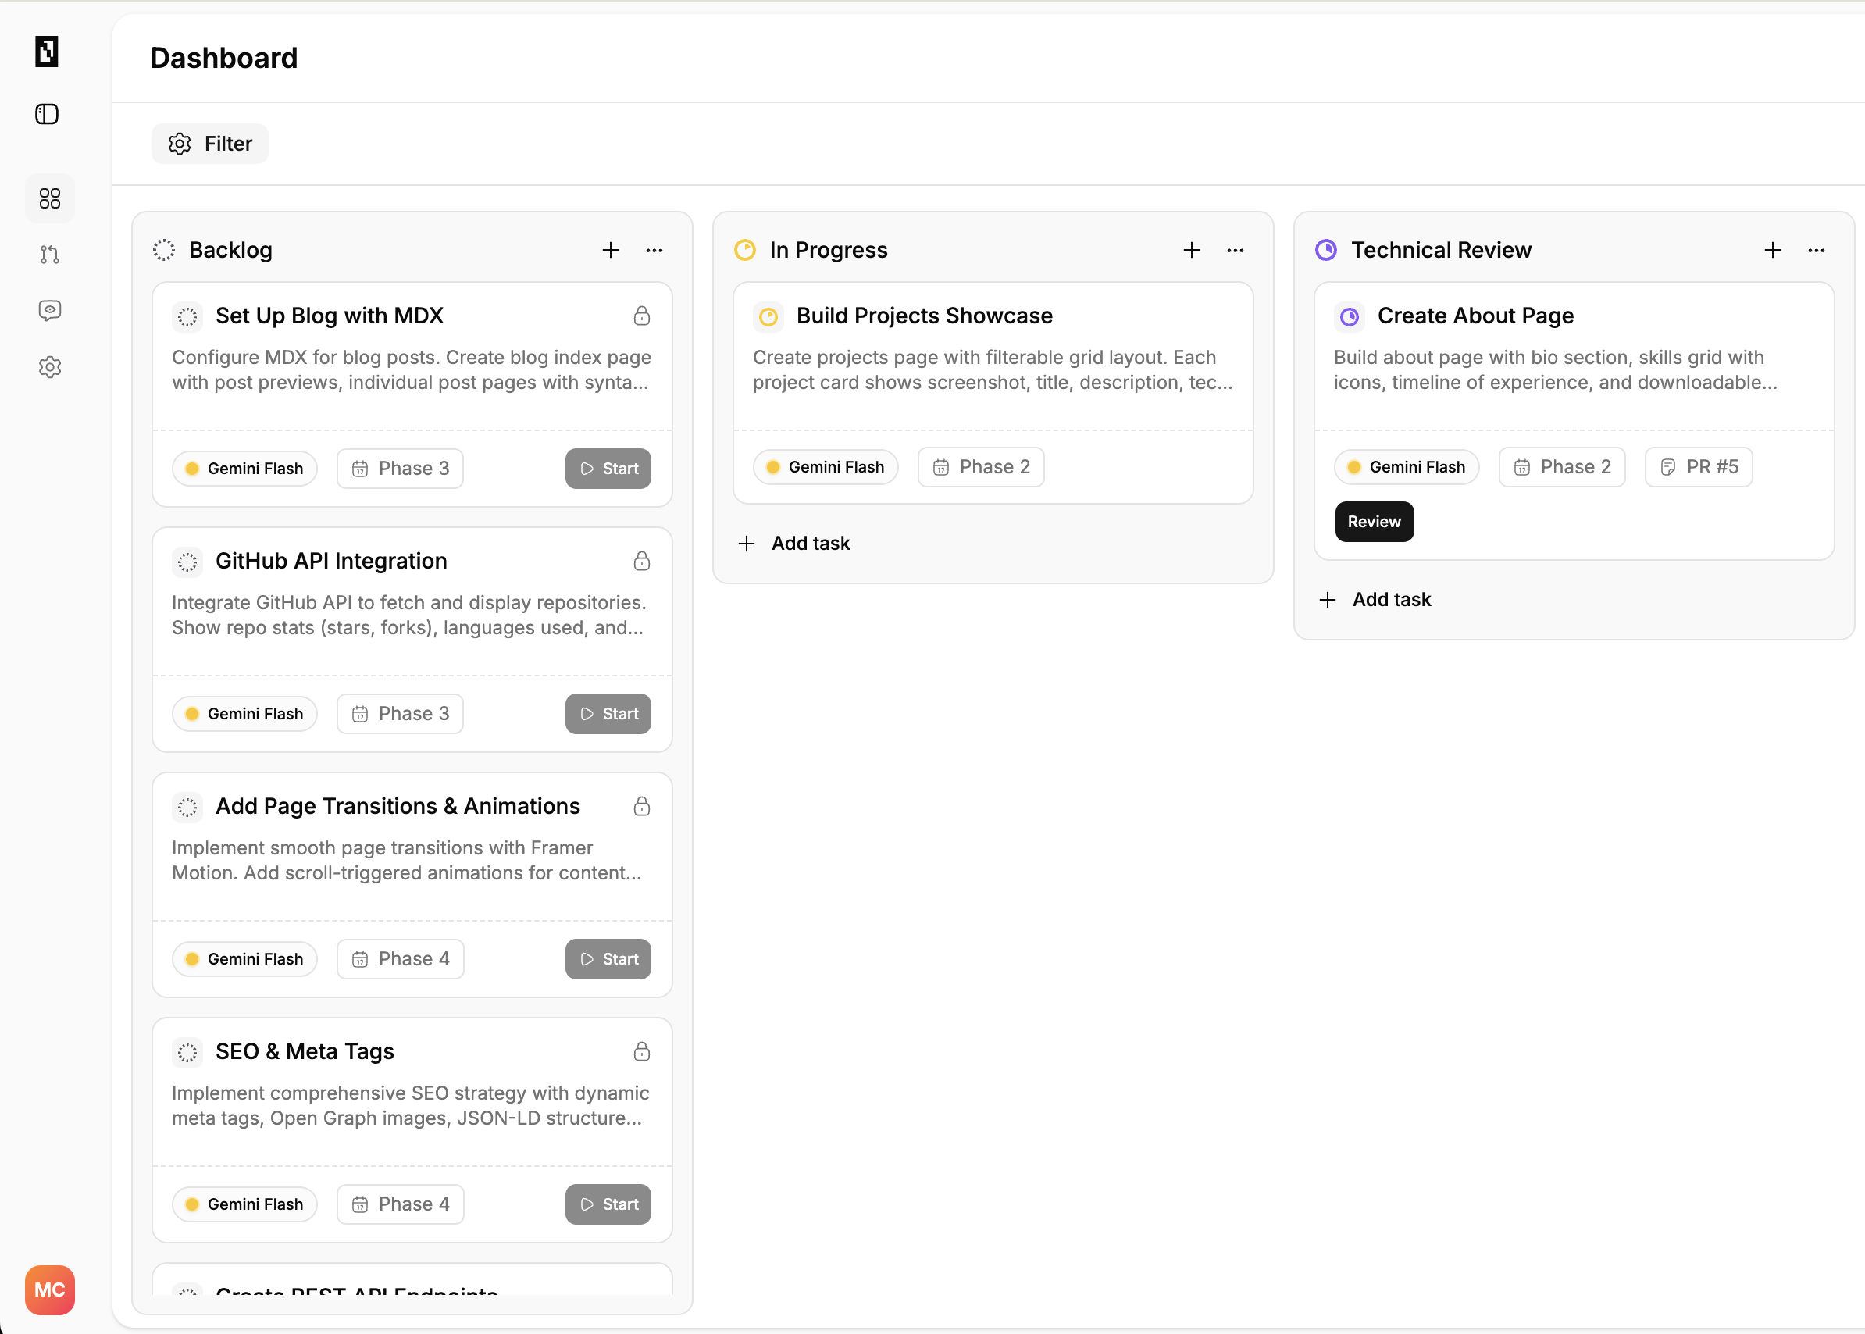Open PR #5 link on Create About Page
Image resolution: width=1865 pixels, height=1334 pixels.
pyautogui.click(x=1699, y=466)
